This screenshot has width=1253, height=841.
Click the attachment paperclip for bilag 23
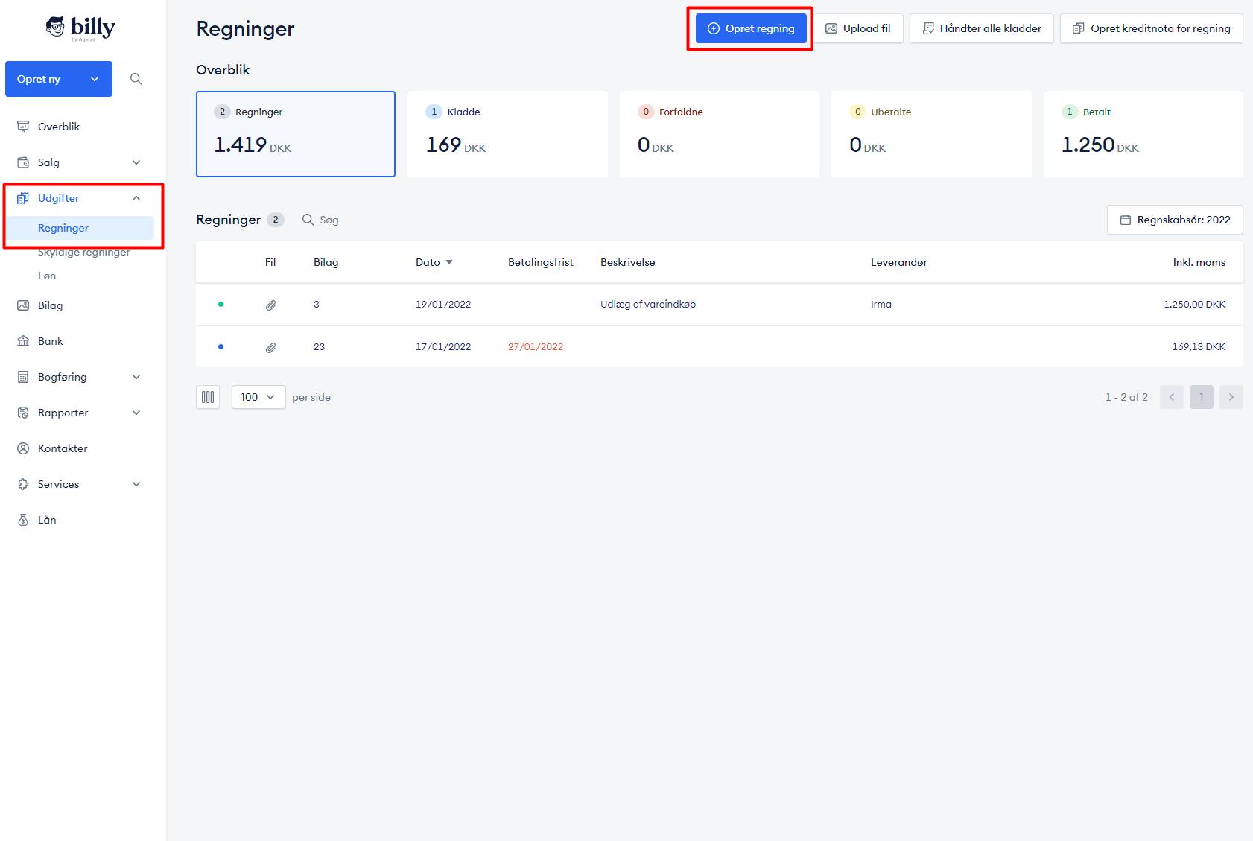pyautogui.click(x=270, y=347)
